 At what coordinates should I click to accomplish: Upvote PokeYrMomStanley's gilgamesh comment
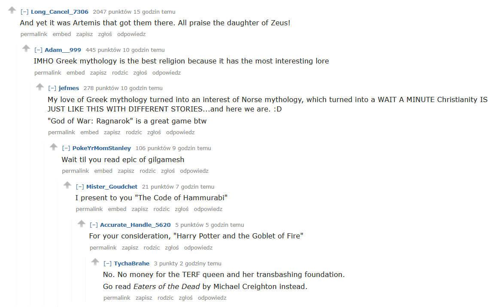coord(54,147)
